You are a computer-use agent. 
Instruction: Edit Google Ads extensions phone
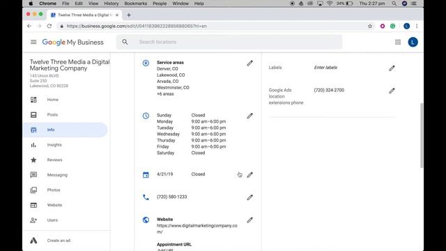click(392, 91)
